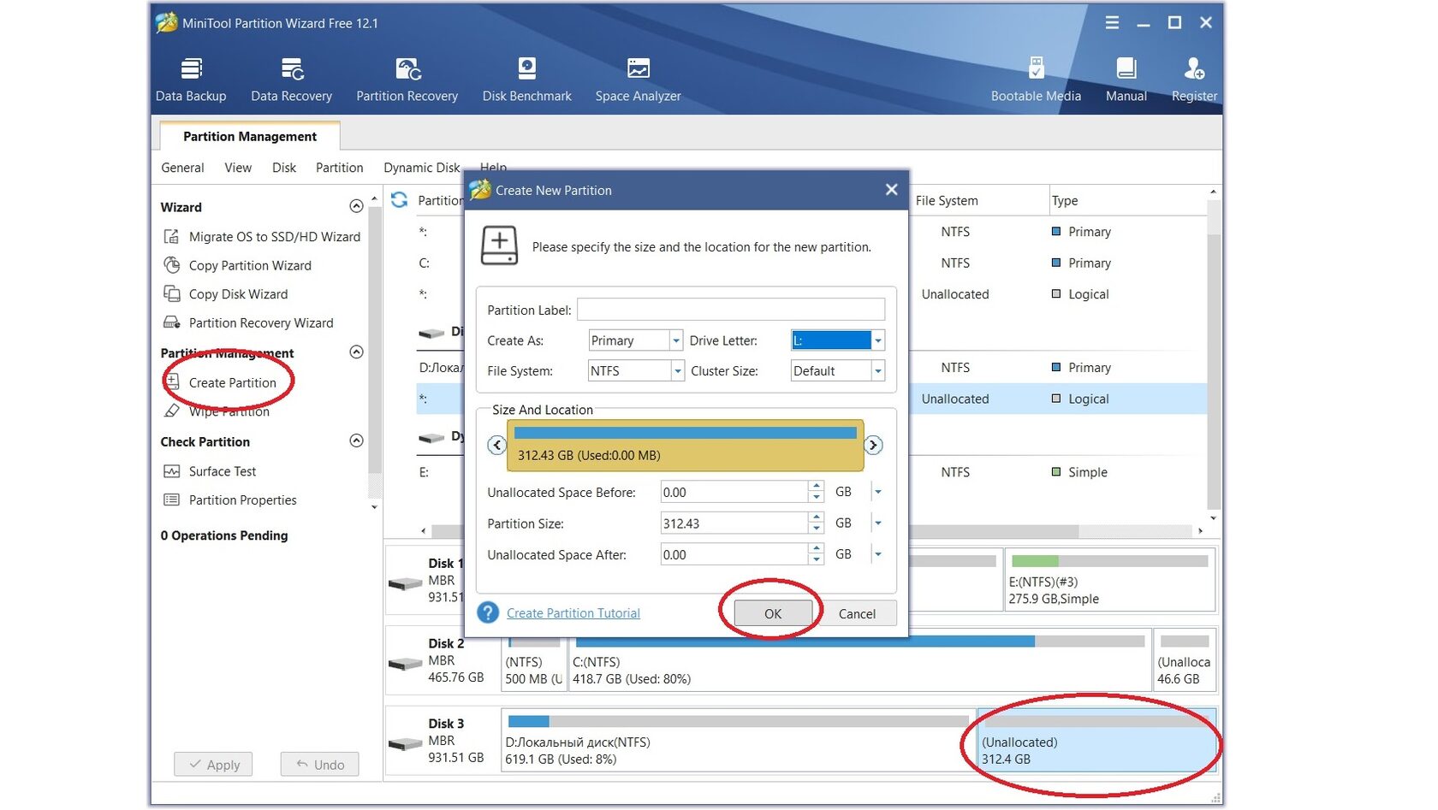Click the yellow partition size bar
Viewport: 1438px width, 810px height.
point(685,446)
